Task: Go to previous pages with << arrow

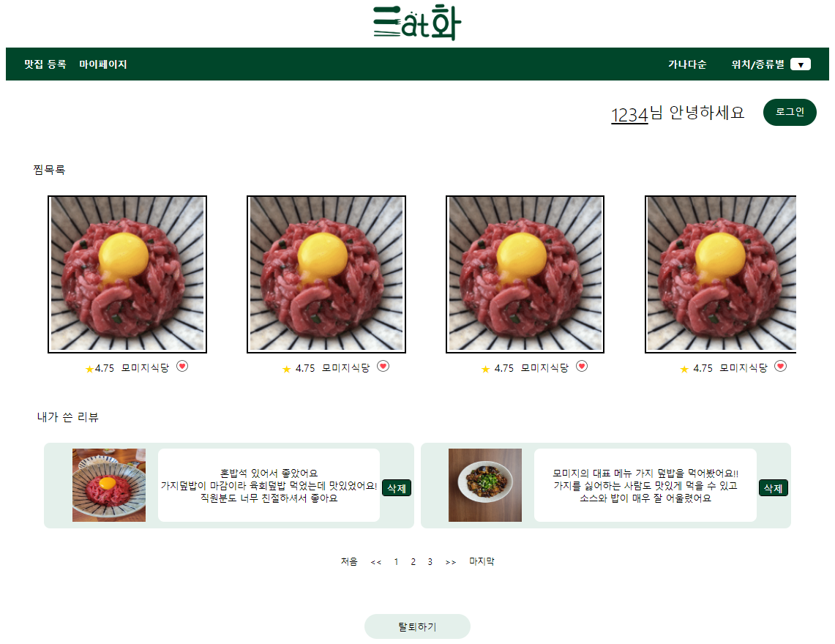Action: coord(376,562)
